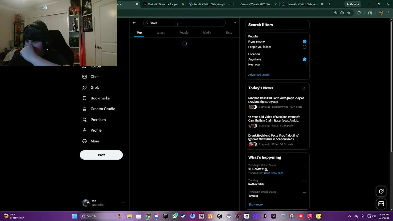Open the Gemini button in Chrome
The image size is (393, 221).
352,4
